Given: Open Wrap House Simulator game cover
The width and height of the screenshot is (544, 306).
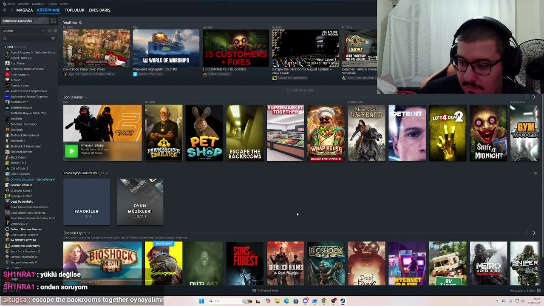Looking at the screenshot, I should (x=326, y=133).
